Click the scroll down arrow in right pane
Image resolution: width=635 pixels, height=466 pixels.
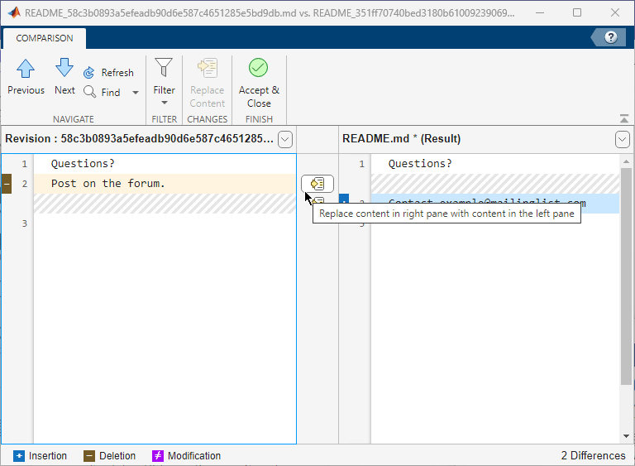pyautogui.click(x=626, y=436)
